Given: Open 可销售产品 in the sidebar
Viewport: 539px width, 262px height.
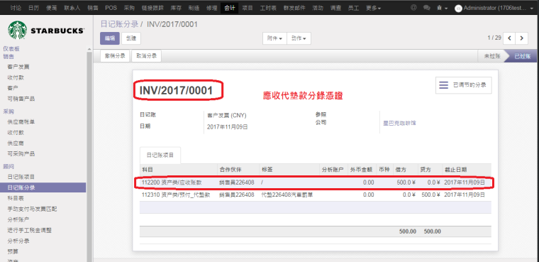Looking at the screenshot, I should [x=21, y=99].
